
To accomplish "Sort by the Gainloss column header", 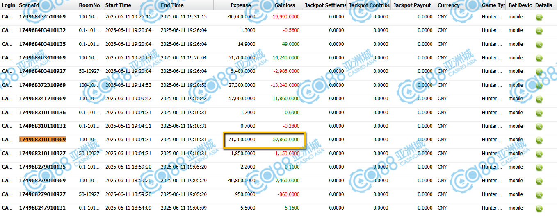I will pos(285,5).
